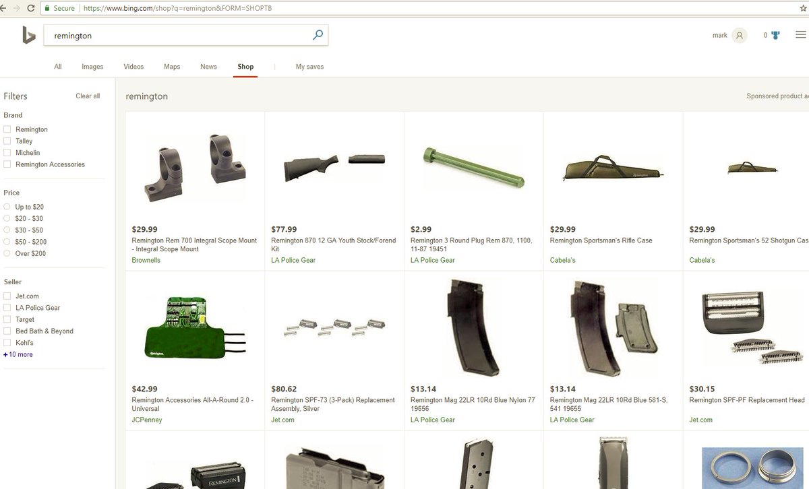Click the search magnifier icon

point(318,35)
